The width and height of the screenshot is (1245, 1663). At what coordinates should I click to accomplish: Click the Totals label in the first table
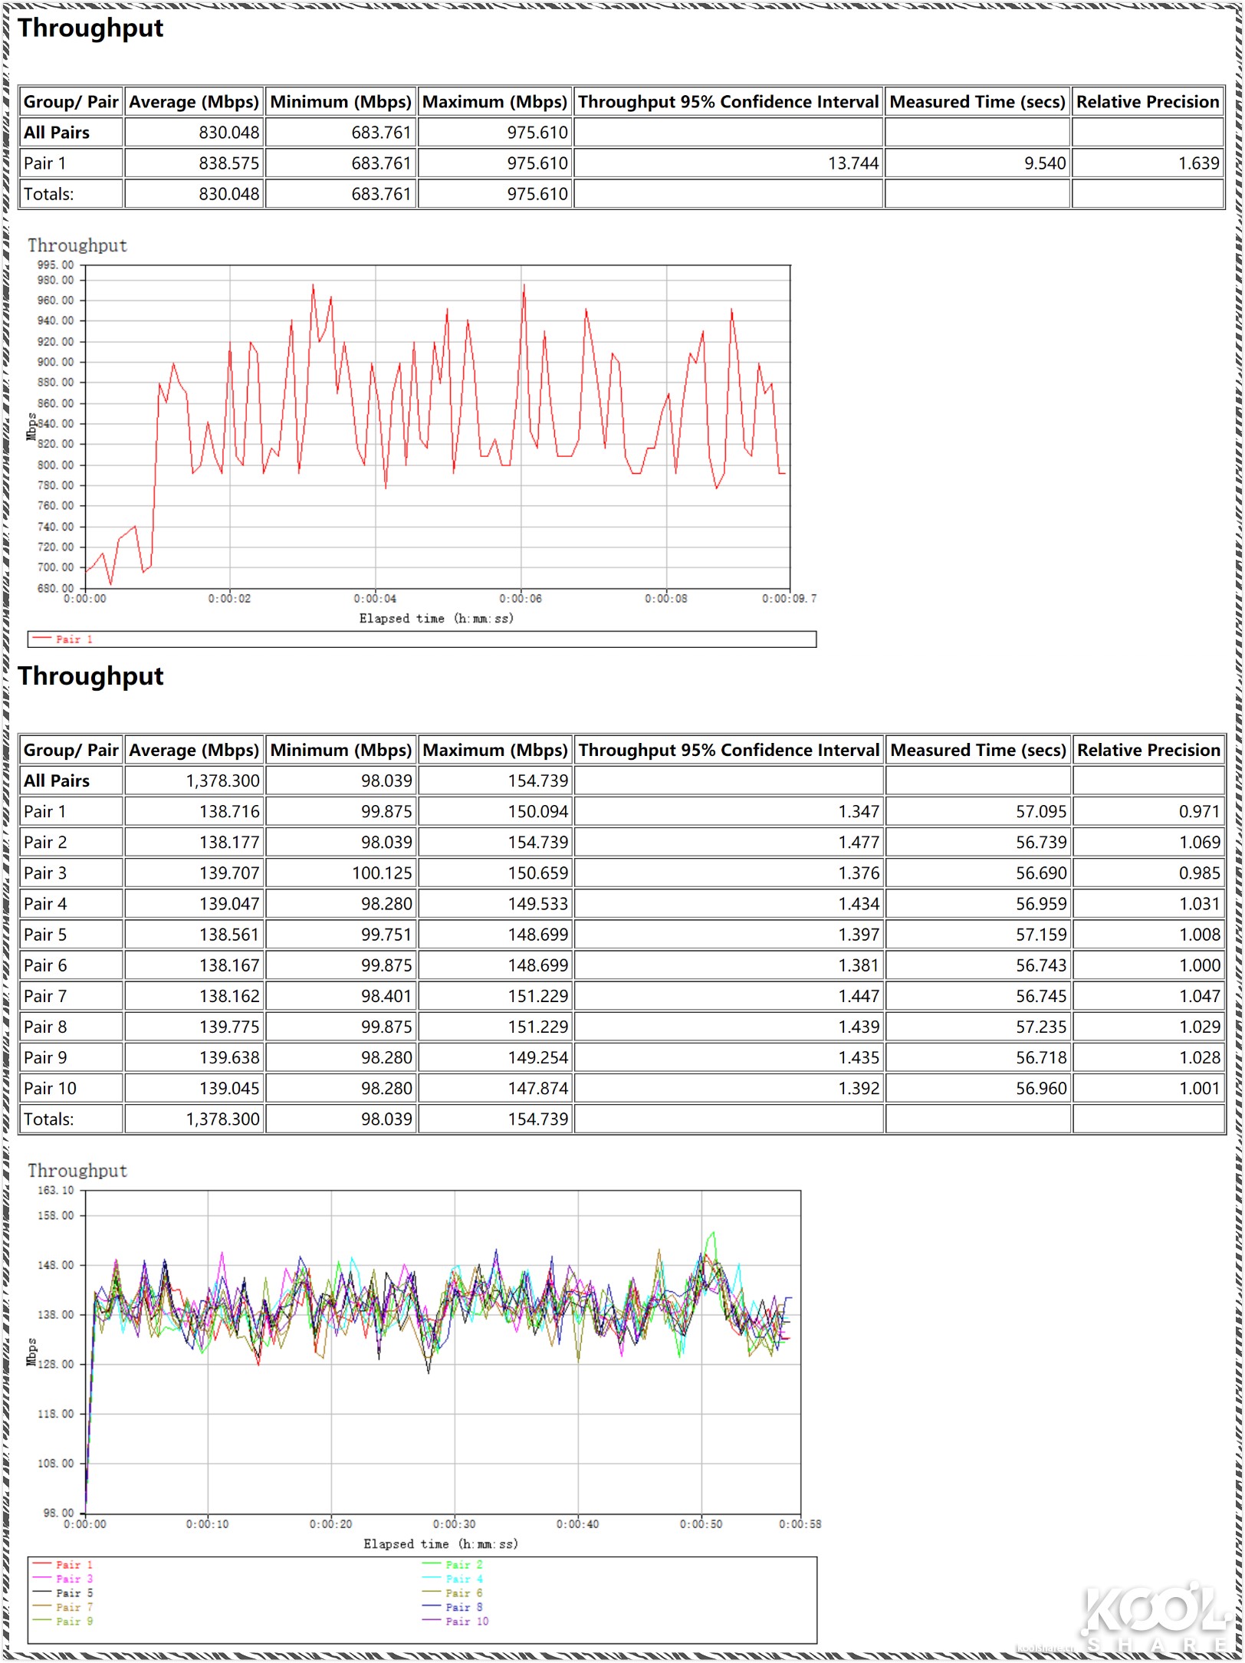(49, 194)
